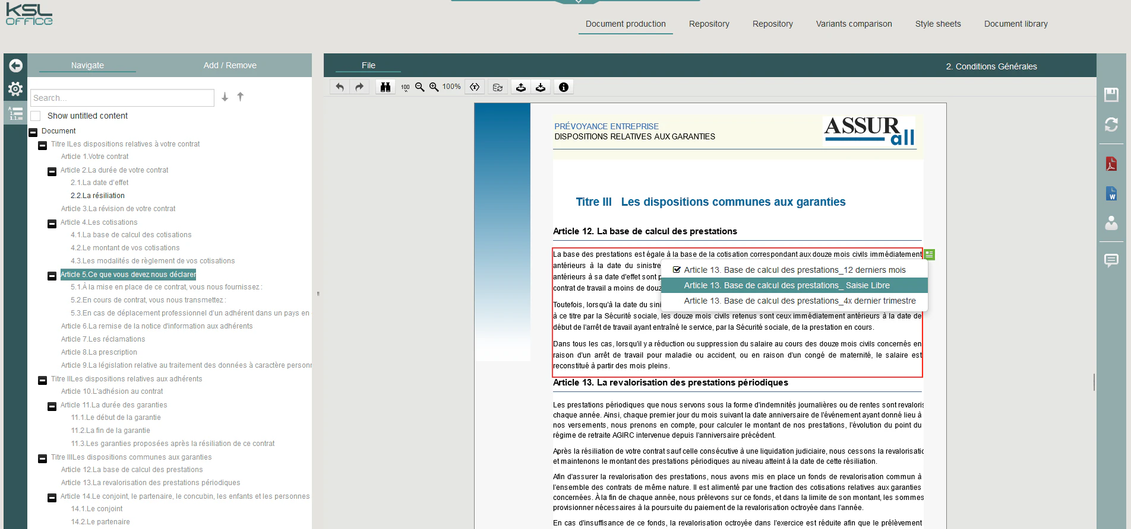Click the green variant icon beside paragraph
1131x529 pixels.
tap(930, 254)
